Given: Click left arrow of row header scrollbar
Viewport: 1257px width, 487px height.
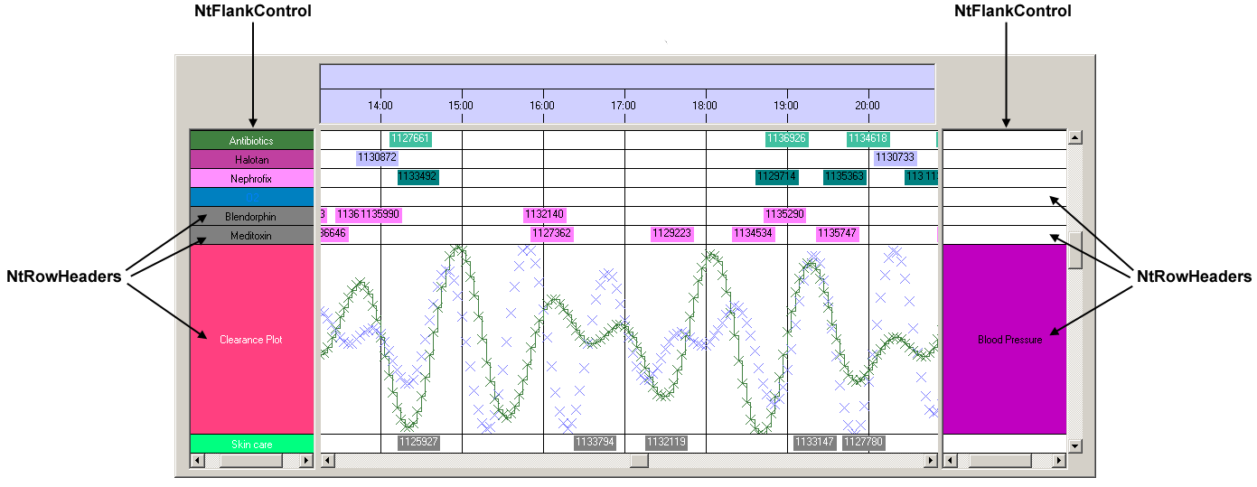Looking at the screenshot, I should (197, 461).
